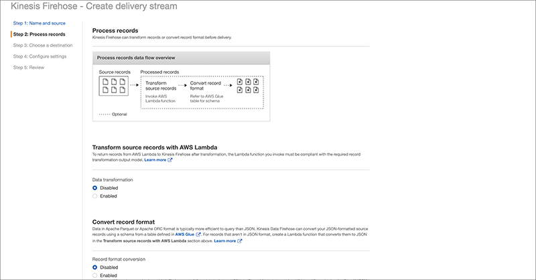The height and width of the screenshot is (280, 536).
Task: Follow the AWS Glue hyperlink
Action: point(184,234)
